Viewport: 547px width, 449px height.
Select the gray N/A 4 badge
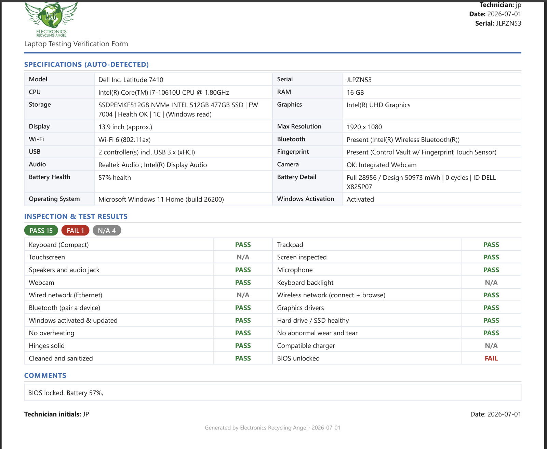coord(107,231)
